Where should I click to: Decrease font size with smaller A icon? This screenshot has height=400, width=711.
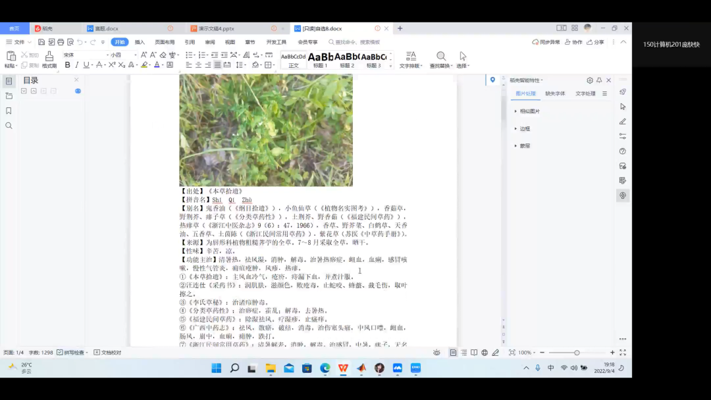(x=153, y=55)
